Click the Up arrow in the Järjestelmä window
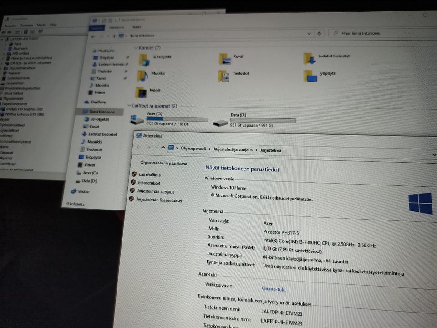Image resolution: width=437 pixels, height=328 pixels. click(x=163, y=148)
